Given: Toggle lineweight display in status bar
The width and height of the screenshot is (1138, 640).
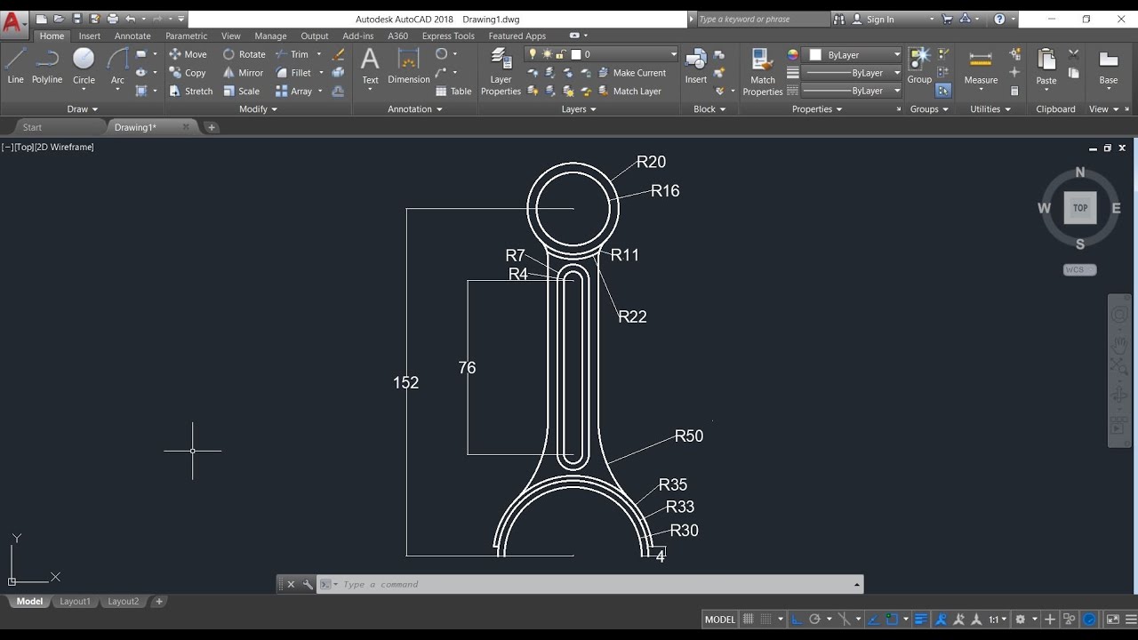Looking at the screenshot, I should [921, 620].
